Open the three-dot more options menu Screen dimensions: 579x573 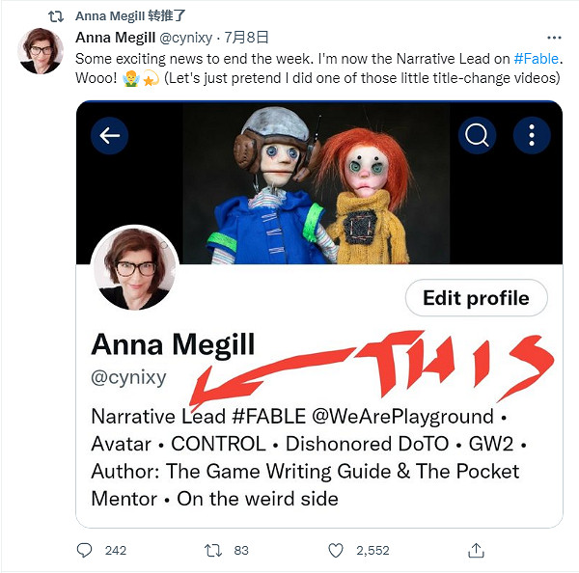coord(531,136)
